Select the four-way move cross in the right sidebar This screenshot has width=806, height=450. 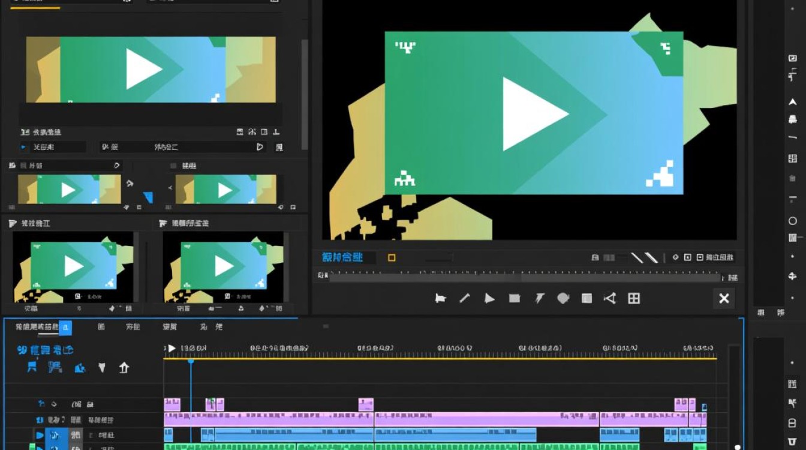(792, 277)
